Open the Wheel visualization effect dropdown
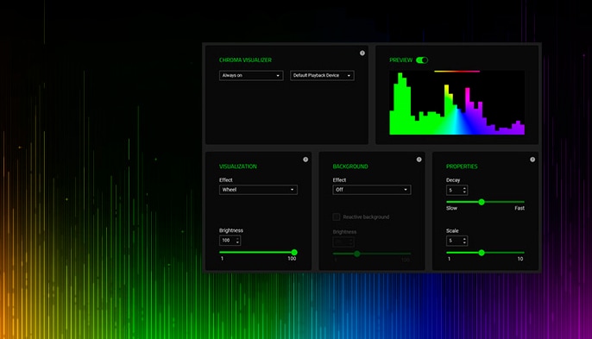 [258, 190]
